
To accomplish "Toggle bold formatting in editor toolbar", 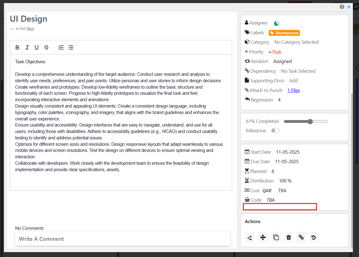I will pyautogui.click(x=17, y=47).
